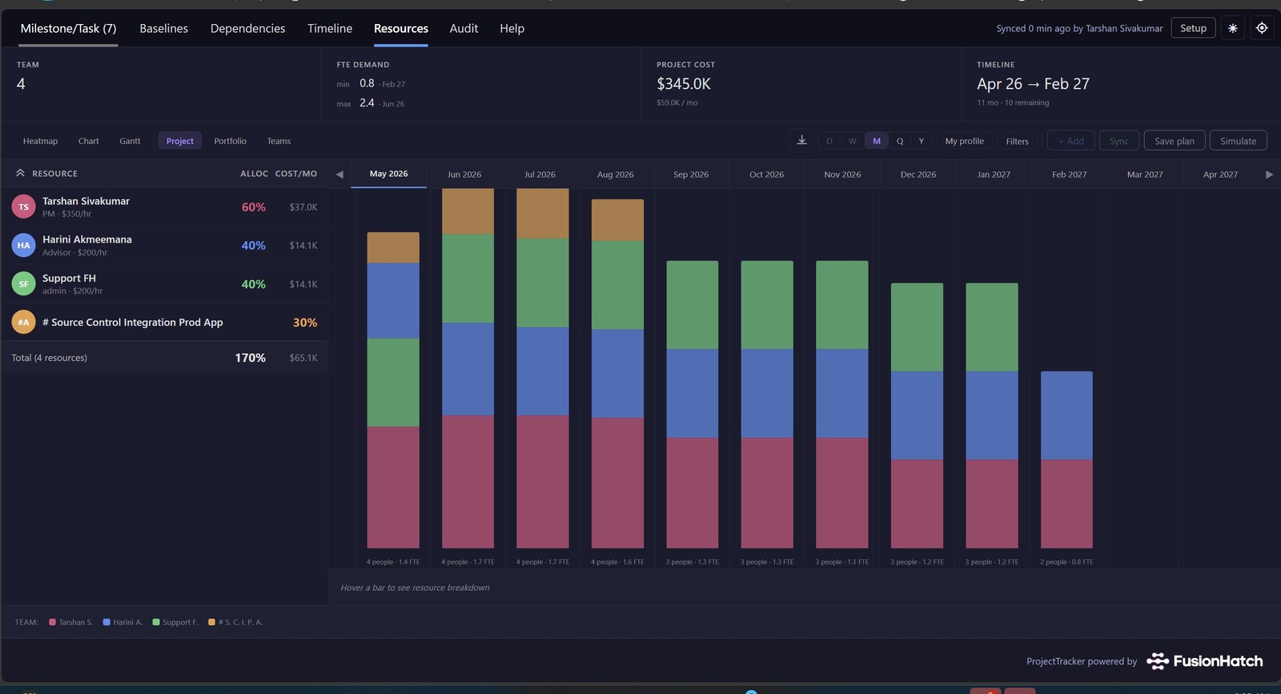Select Month granularity (M)

(877, 141)
